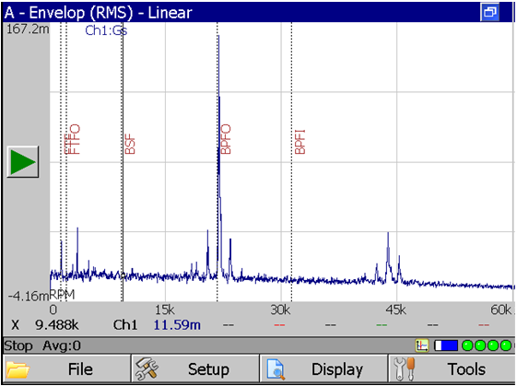Click the Ch1:Gs channel label
This screenshot has height=386, width=517.
[106, 30]
